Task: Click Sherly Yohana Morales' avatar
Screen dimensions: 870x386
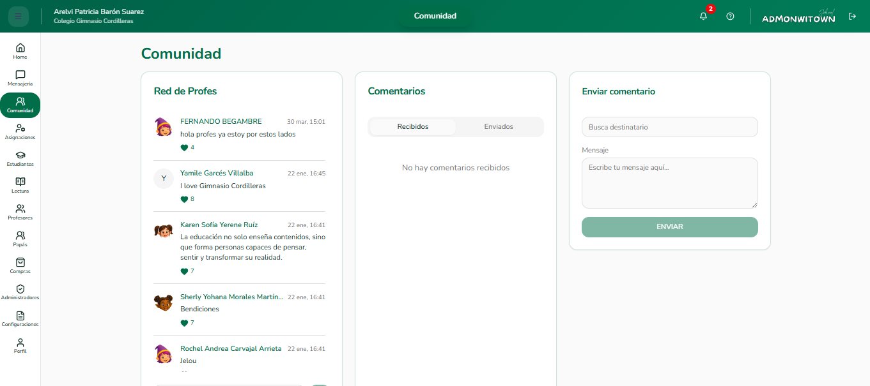Action: pyautogui.click(x=164, y=302)
